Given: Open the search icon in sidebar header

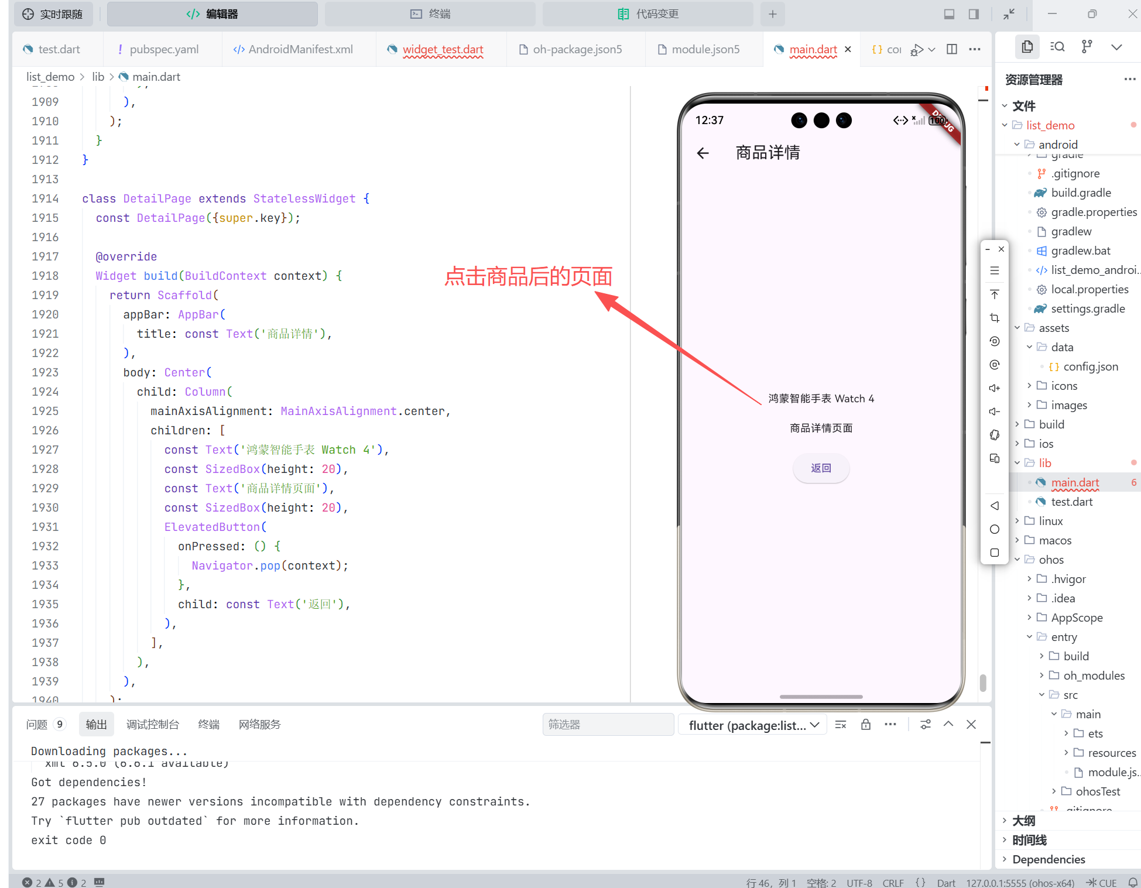Looking at the screenshot, I should tap(1057, 47).
